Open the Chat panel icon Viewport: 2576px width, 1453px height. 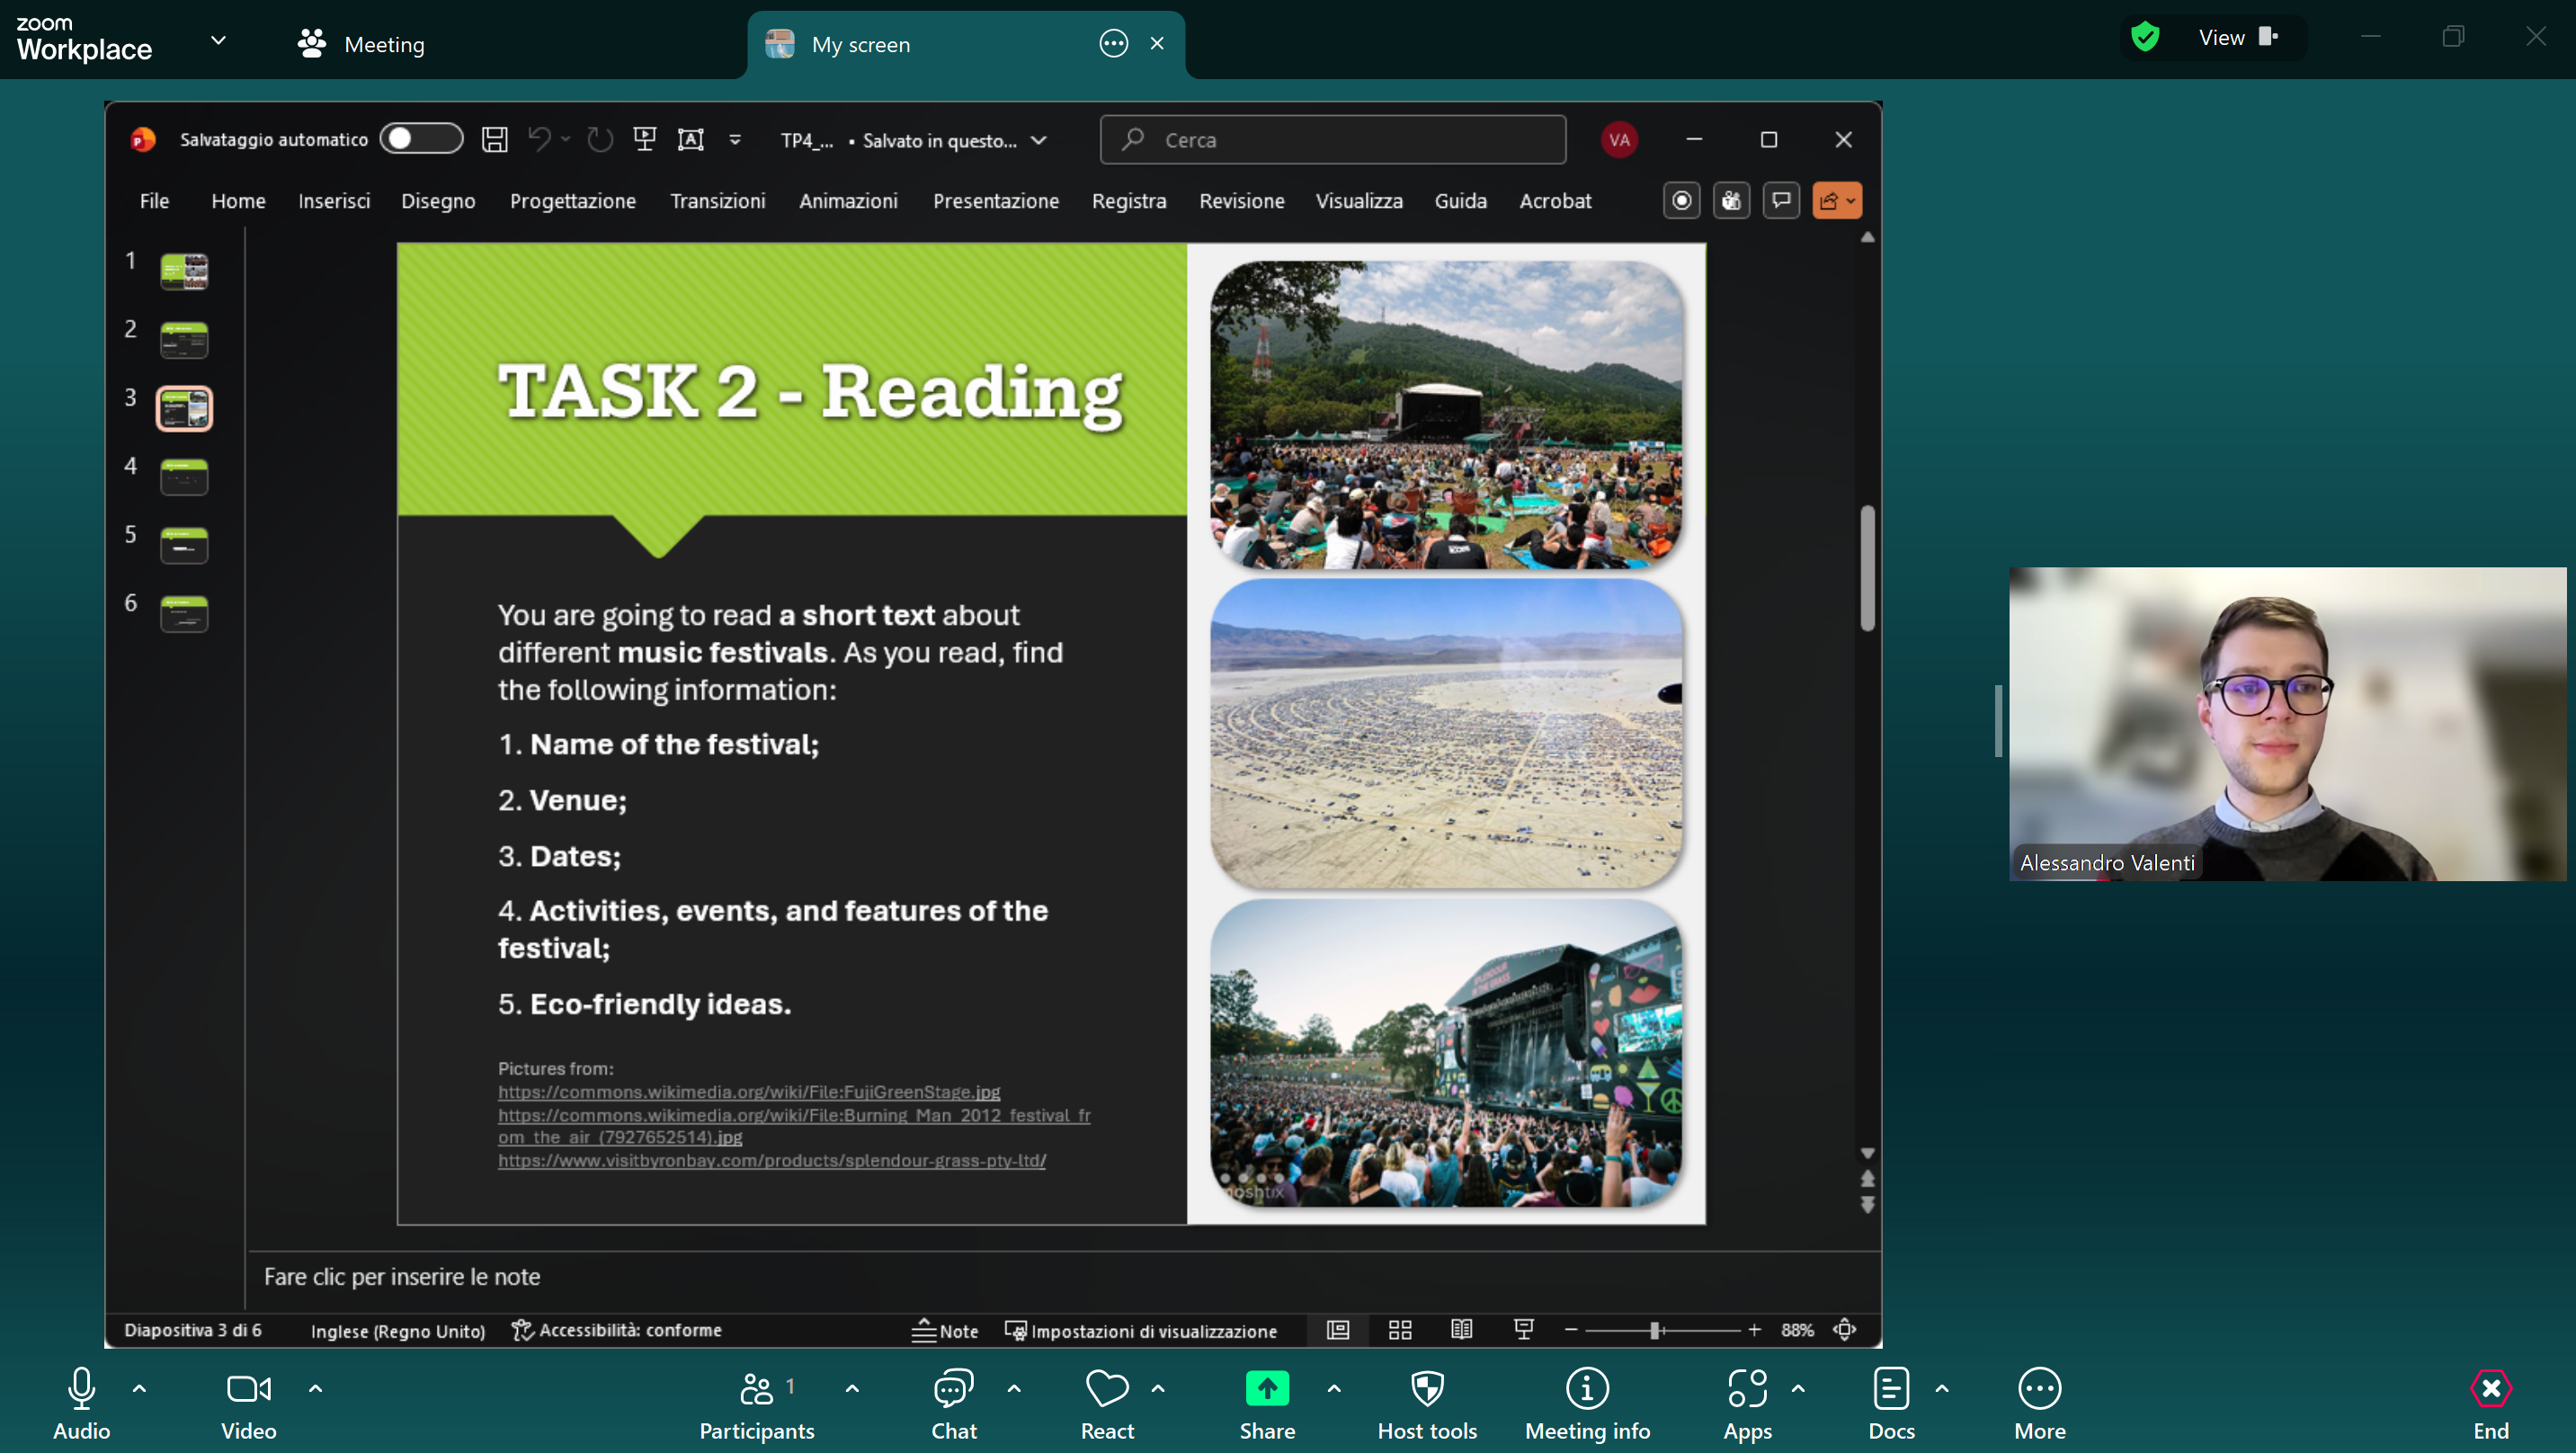[x=953, y=1388]
